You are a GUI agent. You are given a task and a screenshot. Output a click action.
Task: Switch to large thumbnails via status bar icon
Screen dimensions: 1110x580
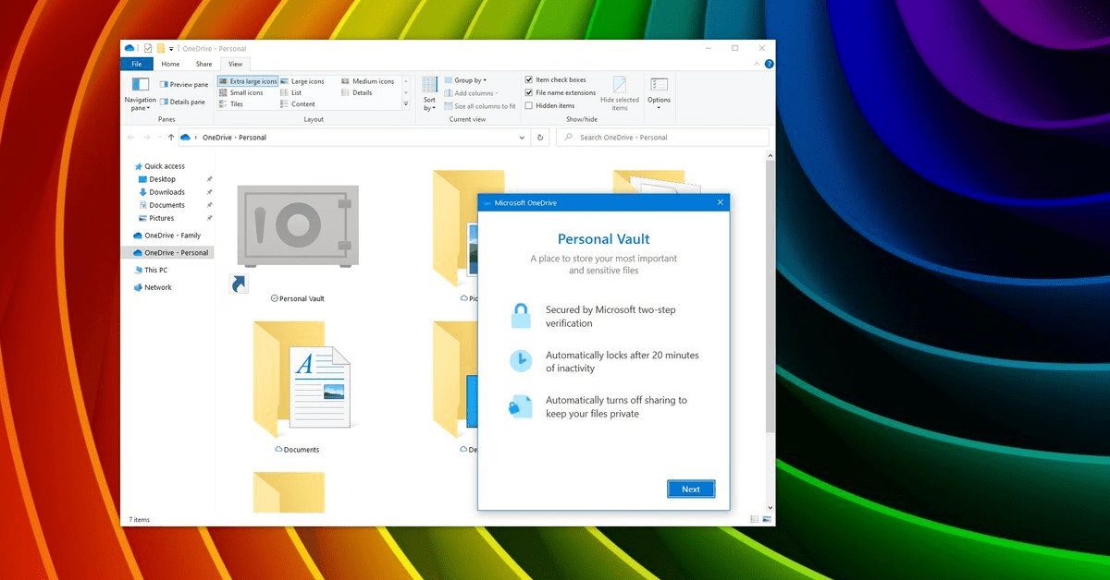click(x=766, y=520)
